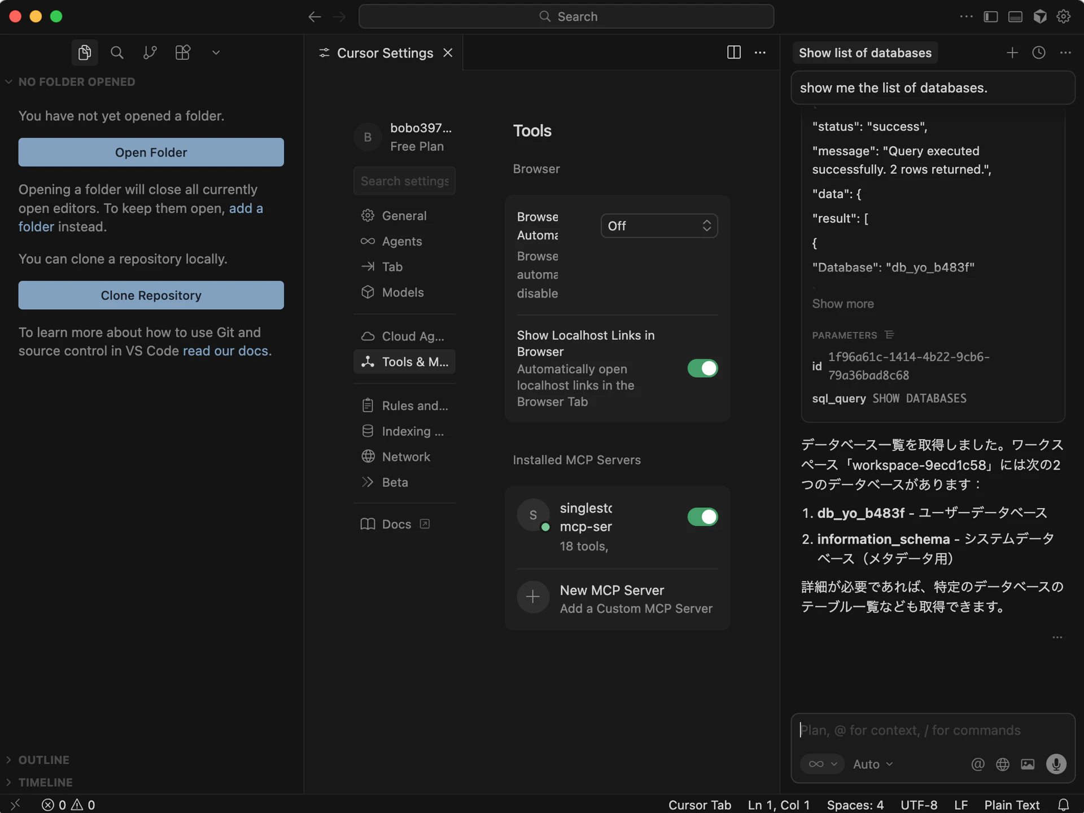Click the top Search command bar
Image resolution: width=1084 pixels, height=813 pixels.
[x=566, y=16]
